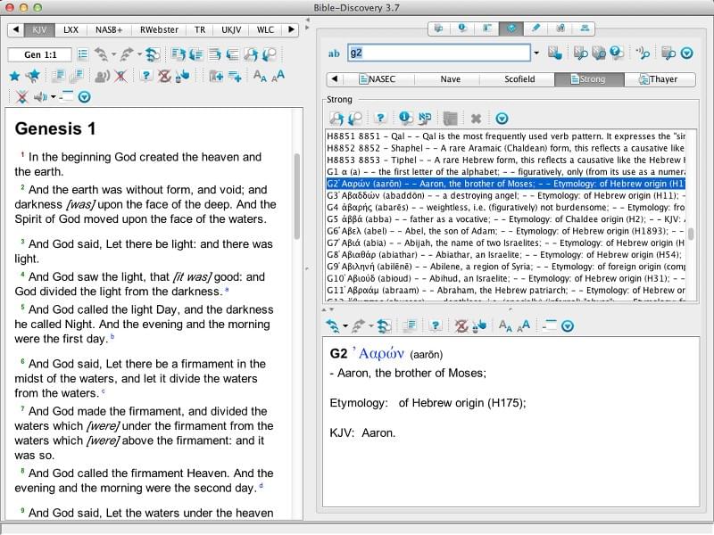
Task: Click the question mark icon in Strong toolbar
Action: point(380,119)
